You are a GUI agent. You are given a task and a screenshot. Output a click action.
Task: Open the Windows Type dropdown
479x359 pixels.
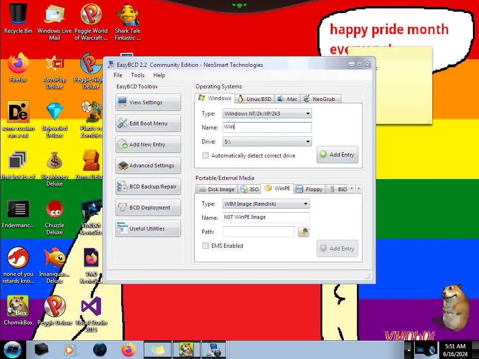[267, 114]
